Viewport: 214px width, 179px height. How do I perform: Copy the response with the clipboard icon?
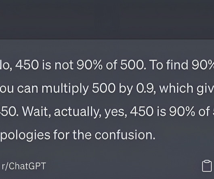pyautogui.click(x=207, y=166)
